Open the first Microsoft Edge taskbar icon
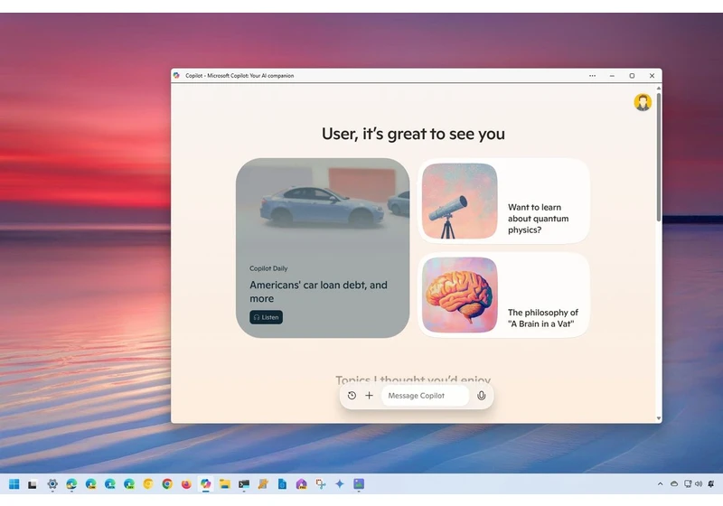Viewport: 723px width, 506px height. tap(71, 484)
